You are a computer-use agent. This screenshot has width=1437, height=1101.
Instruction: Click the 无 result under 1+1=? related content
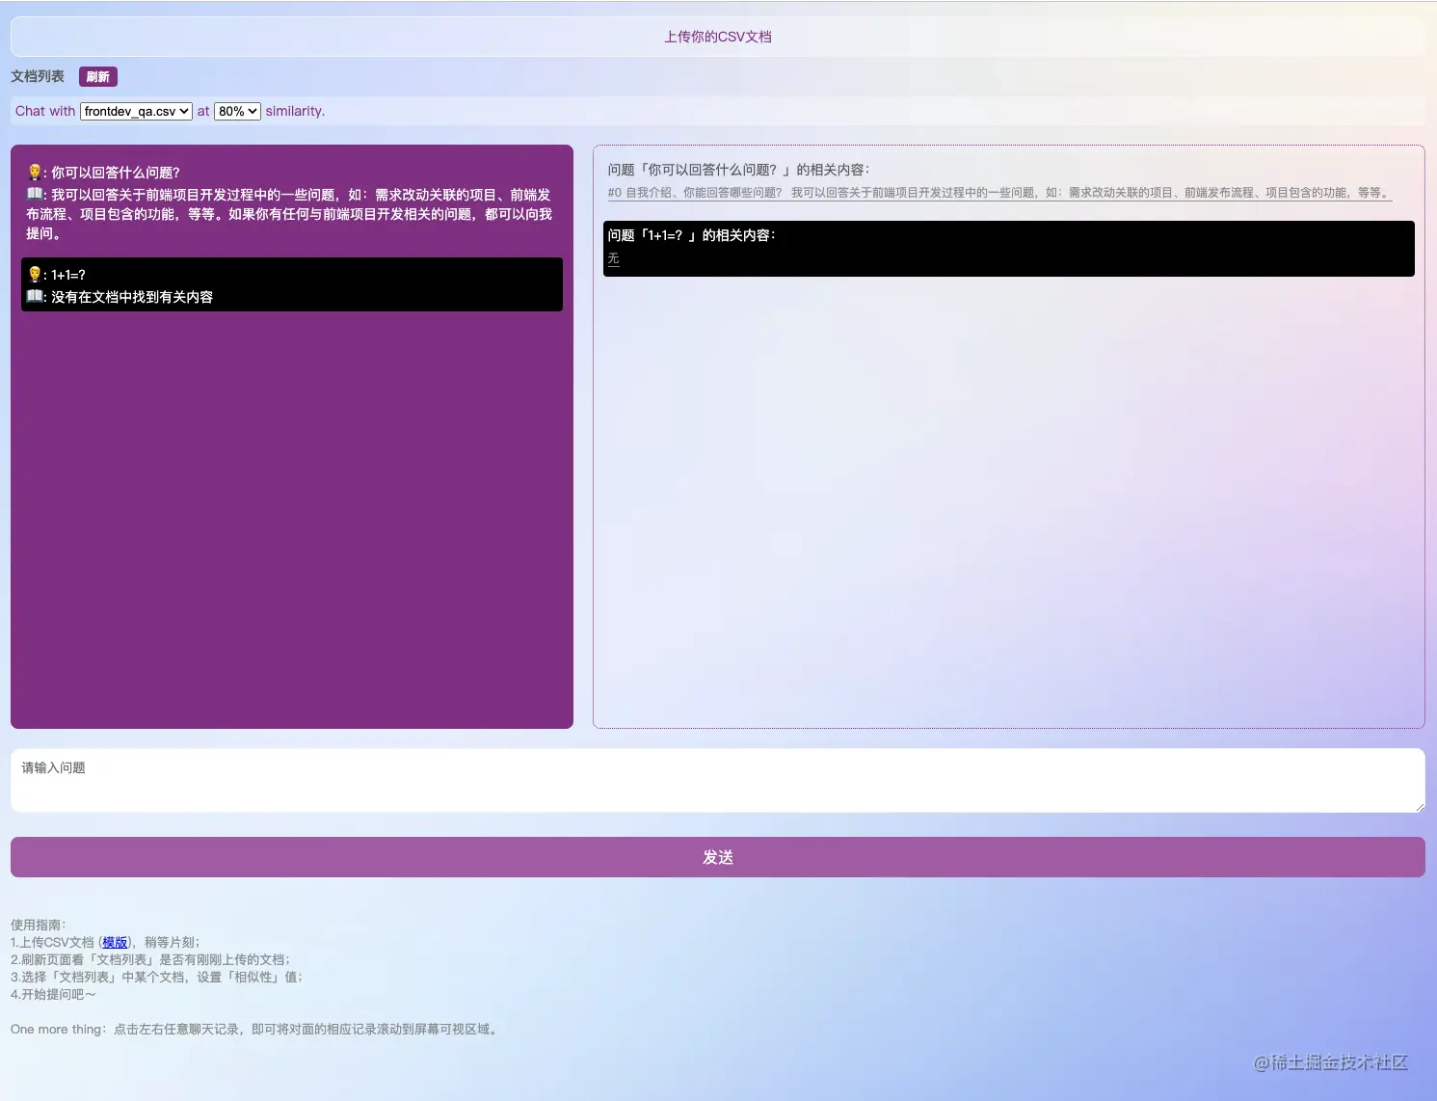[613, 259]
